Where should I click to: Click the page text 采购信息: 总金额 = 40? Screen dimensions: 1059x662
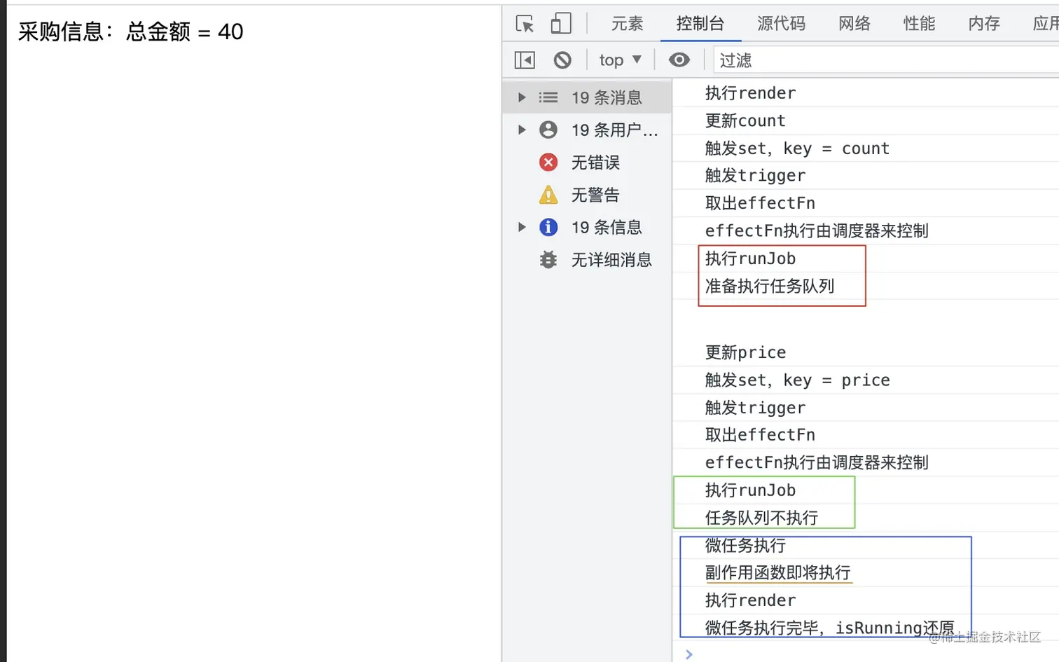pyautogui.click(x=130, y=32)
